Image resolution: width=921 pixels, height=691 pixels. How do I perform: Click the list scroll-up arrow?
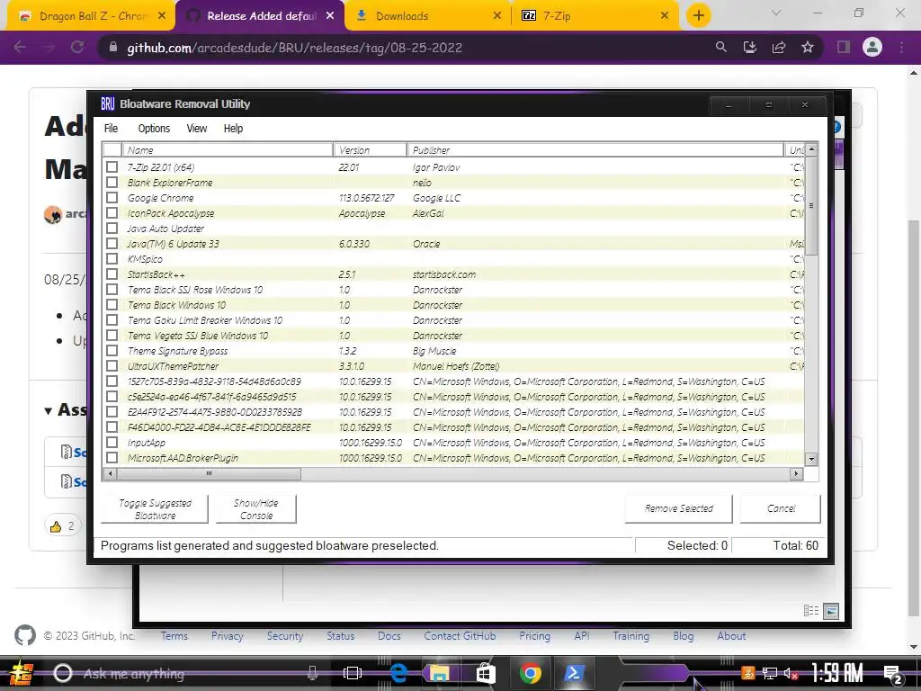click(x=812, y=149)
